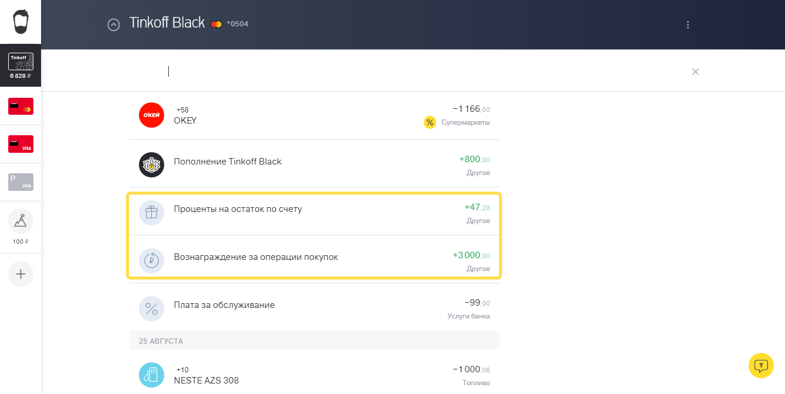Open Проценты на остаток по счету entry

314,213
